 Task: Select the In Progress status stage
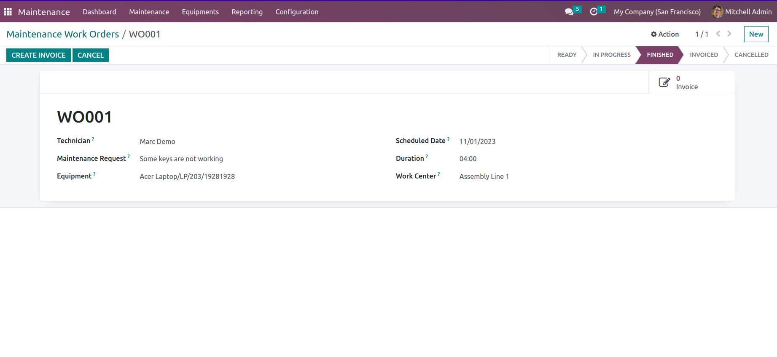[x=612, y=55]
